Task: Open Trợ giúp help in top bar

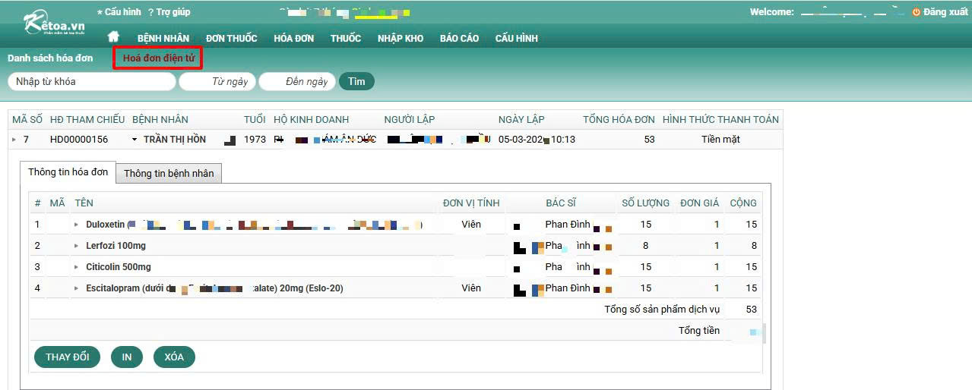Action: [169, 12]
